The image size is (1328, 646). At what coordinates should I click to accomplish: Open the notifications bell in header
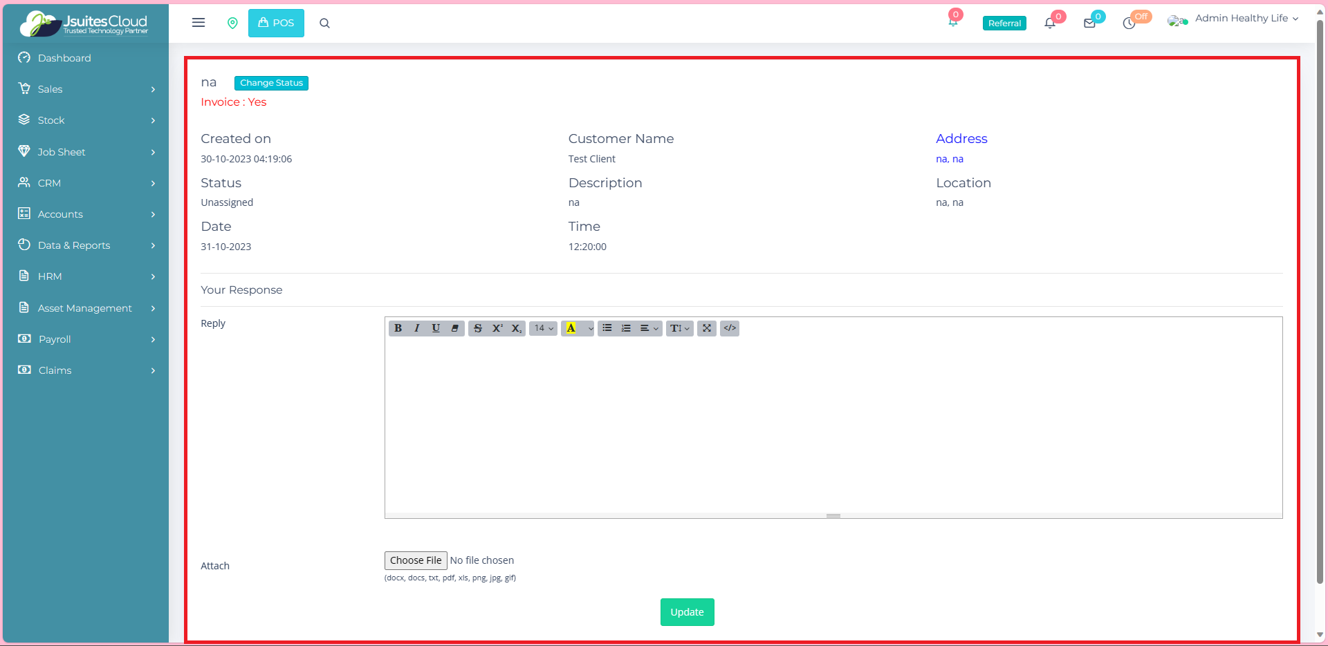[x=1049, y=23]
